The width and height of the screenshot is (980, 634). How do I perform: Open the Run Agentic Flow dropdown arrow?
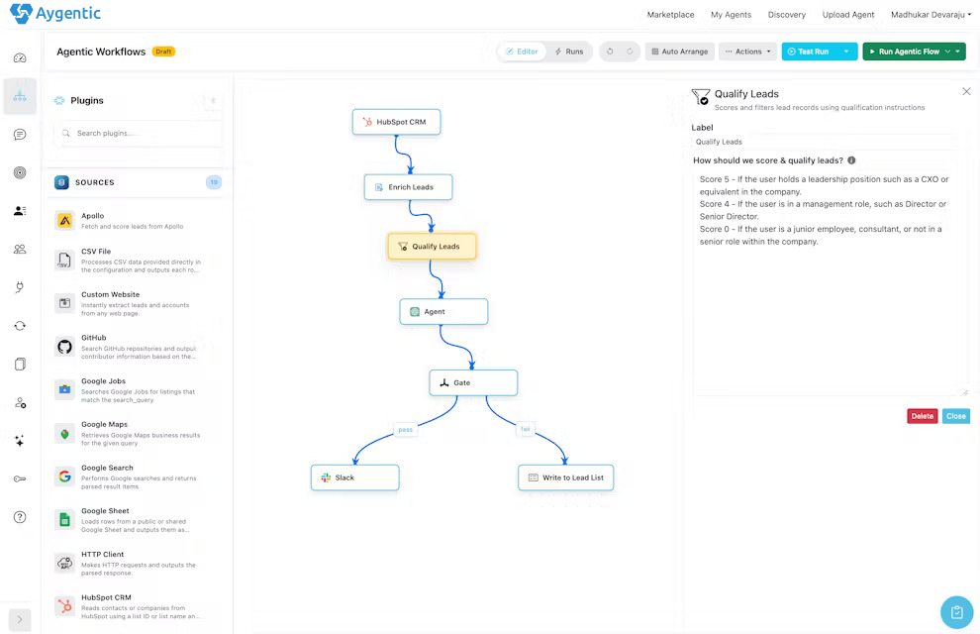957,52
